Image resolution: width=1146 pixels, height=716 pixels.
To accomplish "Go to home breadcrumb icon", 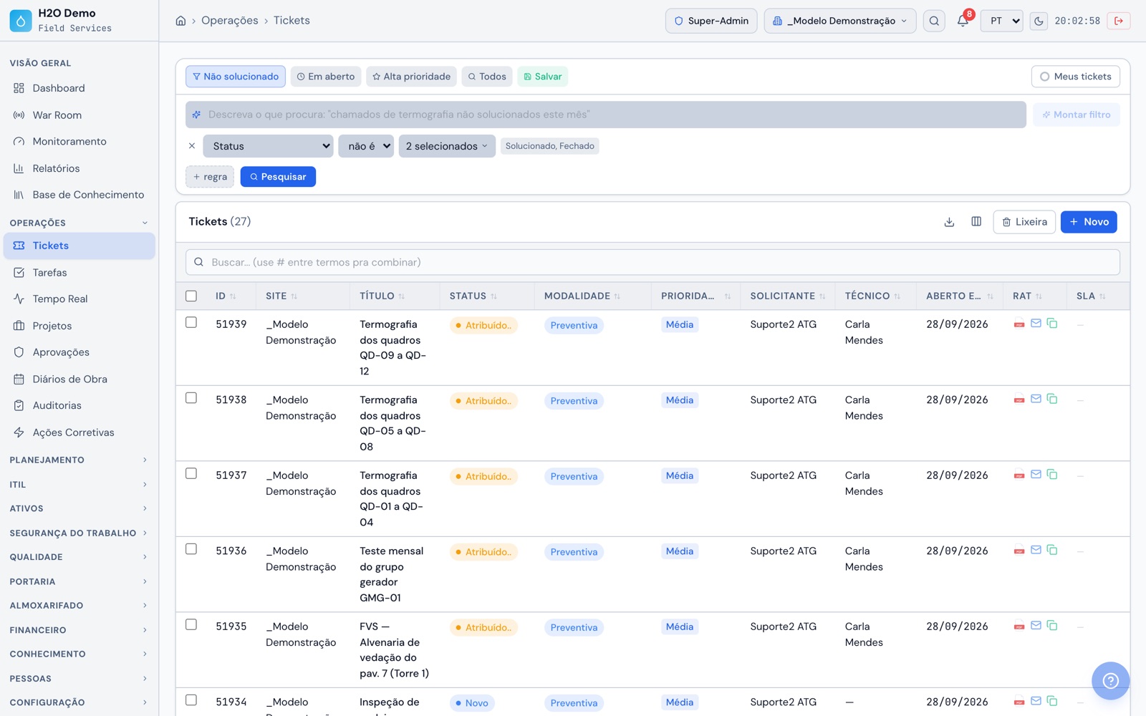I will click(x=180, y=21).
